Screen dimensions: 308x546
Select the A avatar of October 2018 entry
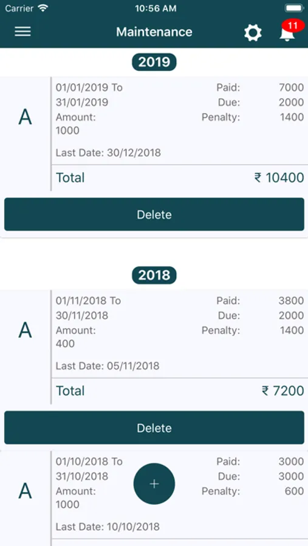(25, 491)
